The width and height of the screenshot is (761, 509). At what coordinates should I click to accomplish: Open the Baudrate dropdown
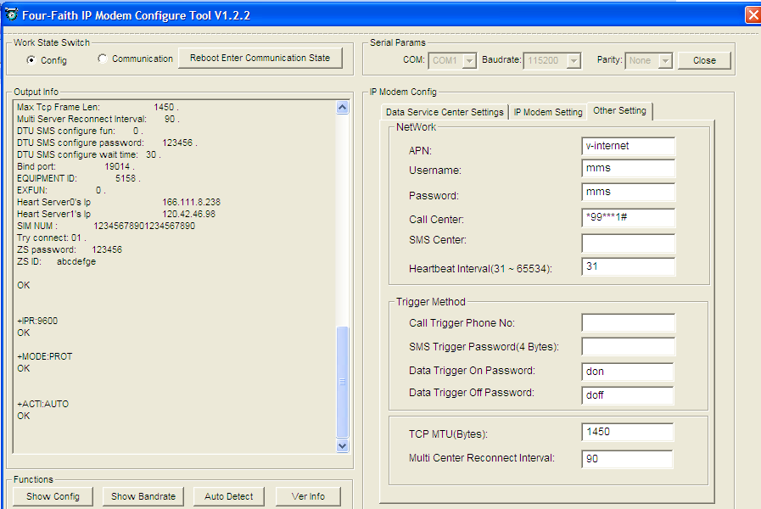click(574, 60)
